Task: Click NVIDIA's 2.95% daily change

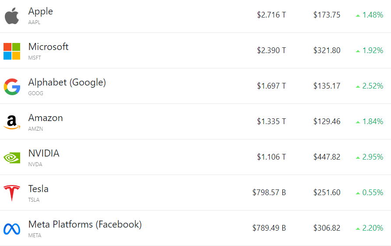Action: (x=373, y=157)
